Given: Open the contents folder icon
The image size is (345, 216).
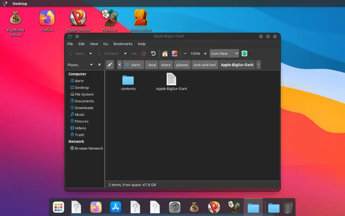Looking at the screenshot, I should click(128, 80).
